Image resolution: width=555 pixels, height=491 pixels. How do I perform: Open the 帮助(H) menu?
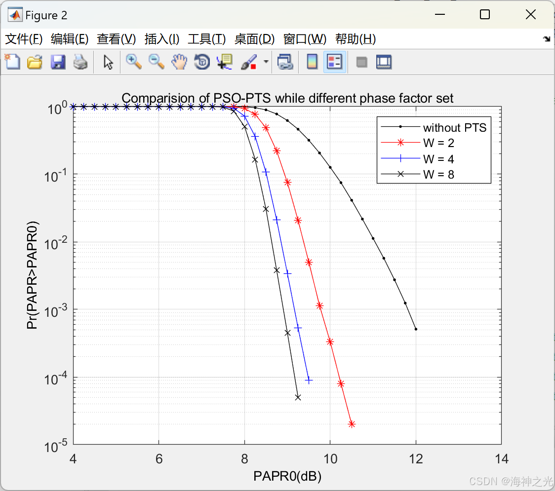[356, 39]
